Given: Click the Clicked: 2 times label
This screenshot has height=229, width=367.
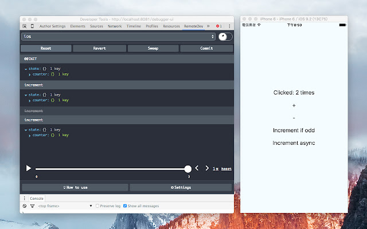Looking at the screenshot, I should coord(294,93).
